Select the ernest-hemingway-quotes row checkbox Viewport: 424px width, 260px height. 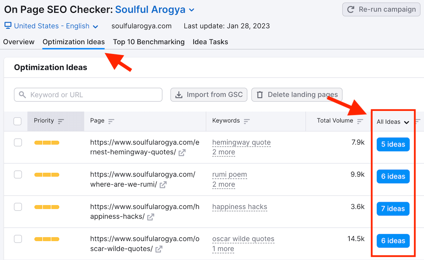[x=18, y=143]
